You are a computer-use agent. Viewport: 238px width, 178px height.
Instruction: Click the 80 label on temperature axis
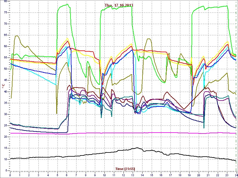(x=5, y=1)
